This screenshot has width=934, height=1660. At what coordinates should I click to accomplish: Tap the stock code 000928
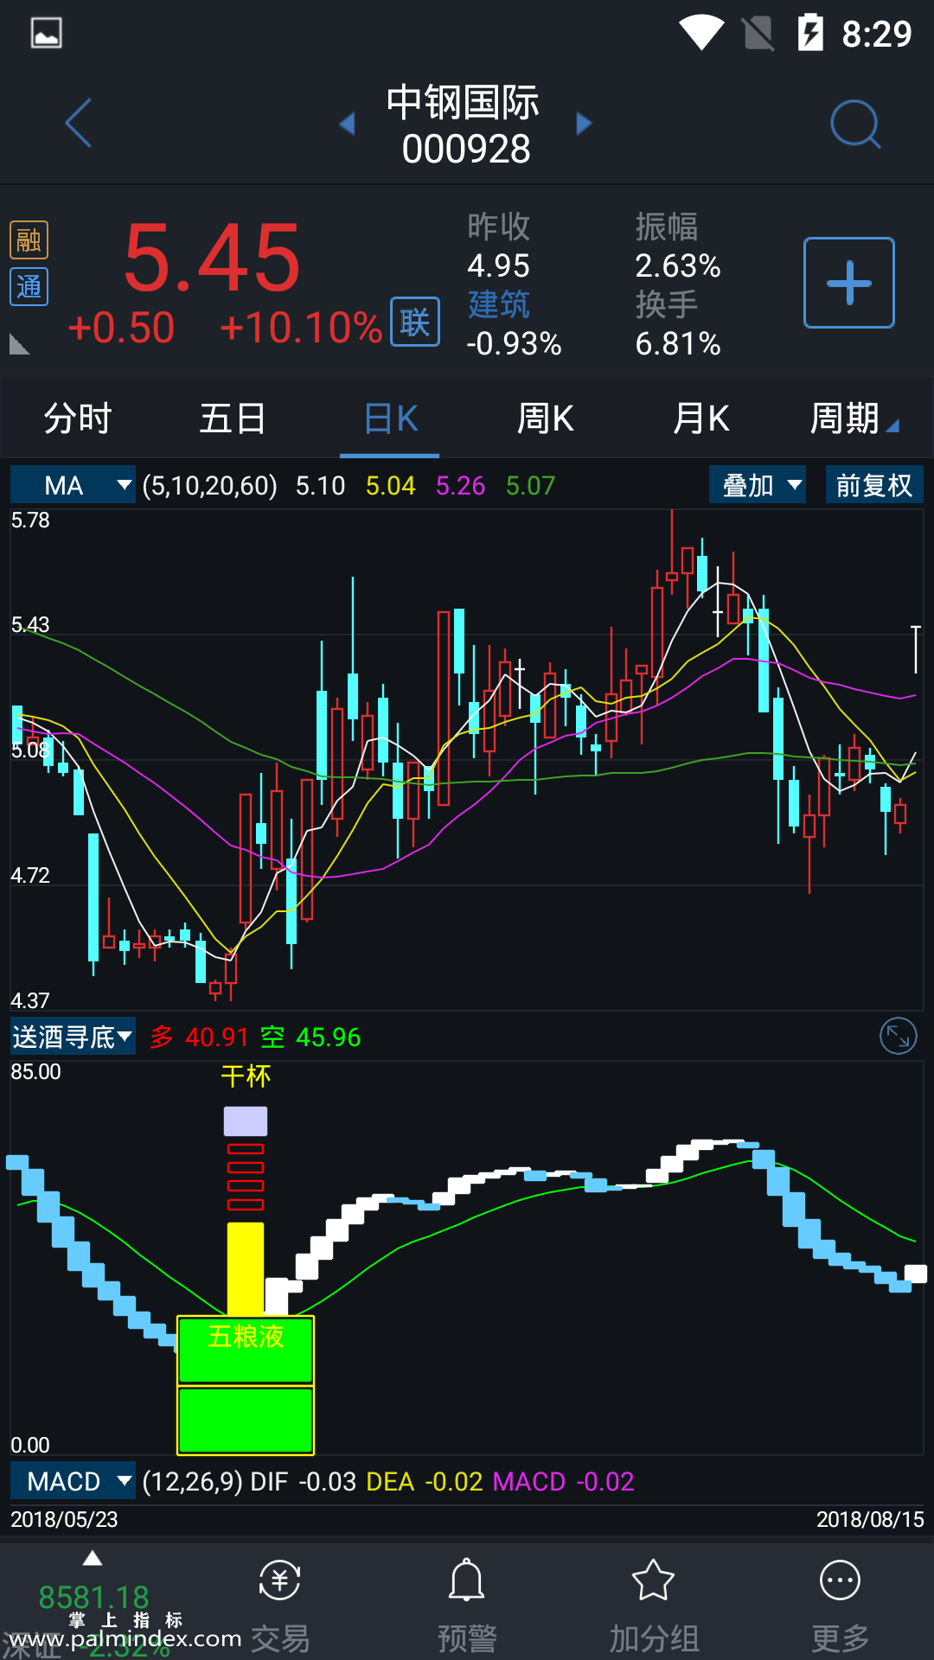pyautogui.click(x=466, y=149)
